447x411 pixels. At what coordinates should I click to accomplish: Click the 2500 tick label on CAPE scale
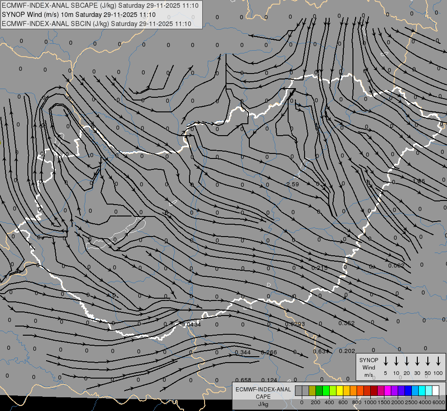411,402
